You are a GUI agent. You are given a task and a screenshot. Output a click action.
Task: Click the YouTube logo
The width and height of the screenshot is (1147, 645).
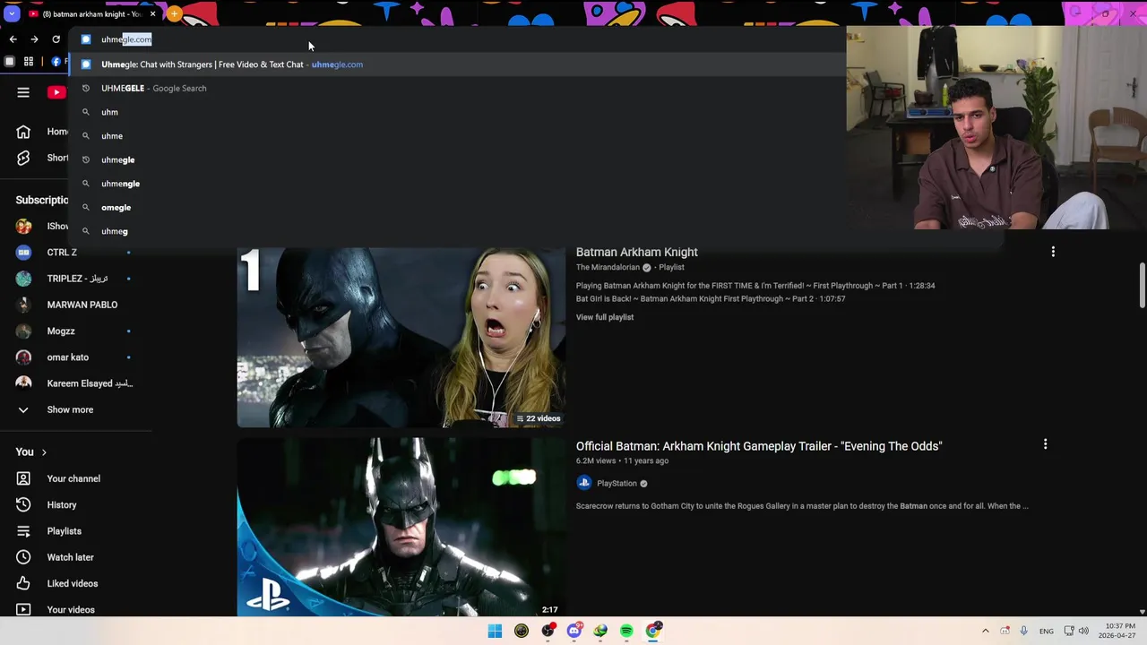point(56,92)
